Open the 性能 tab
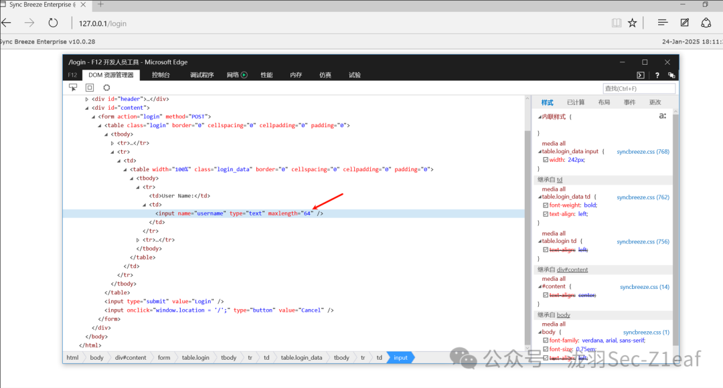Viewport: 723px width, 388px height. click(x=266, y=75)
